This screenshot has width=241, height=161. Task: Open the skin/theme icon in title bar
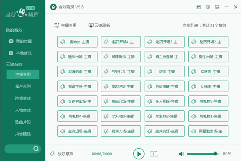(x=198, y=7)
